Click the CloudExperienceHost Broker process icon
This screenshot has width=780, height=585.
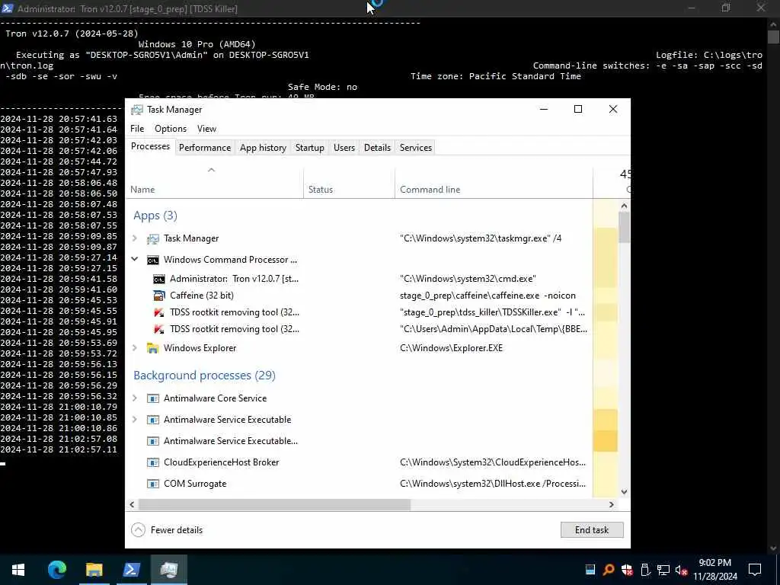click(x=152, y=462)
